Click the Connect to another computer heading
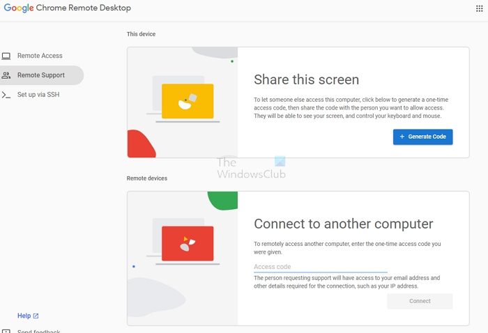Screen dimensions: 488x333 tap(343, 224)
